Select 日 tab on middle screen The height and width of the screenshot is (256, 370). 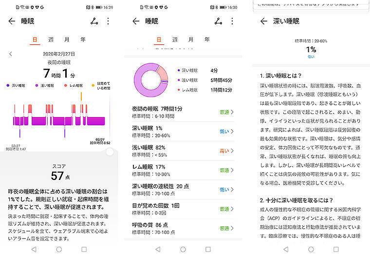(159, 39)
